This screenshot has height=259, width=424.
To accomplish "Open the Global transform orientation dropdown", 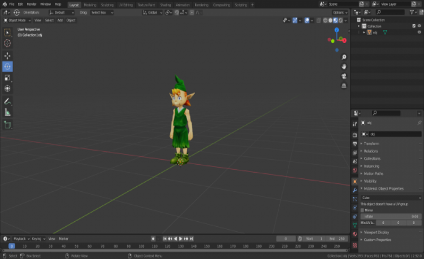I will [153, 12].
